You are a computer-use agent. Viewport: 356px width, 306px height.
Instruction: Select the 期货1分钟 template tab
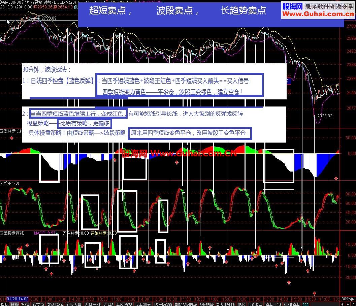pyautogui.click(x=225, y=304)
